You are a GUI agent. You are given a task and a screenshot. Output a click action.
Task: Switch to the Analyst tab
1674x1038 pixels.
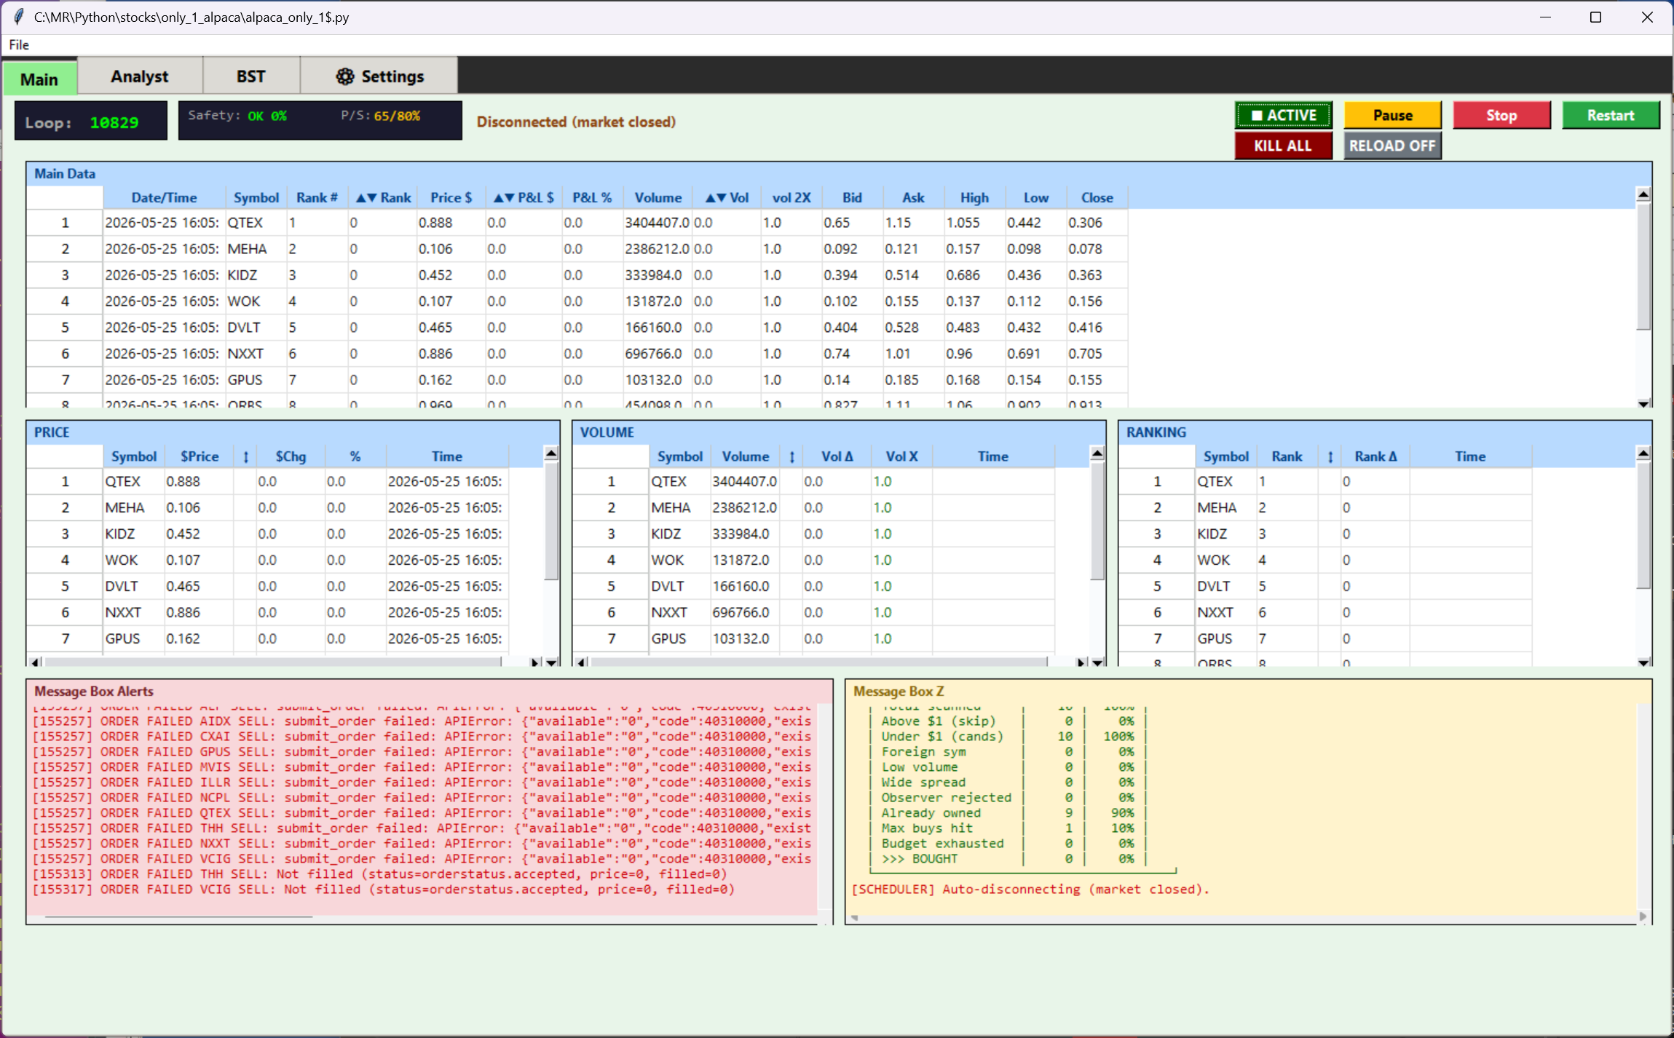[140, 76]
